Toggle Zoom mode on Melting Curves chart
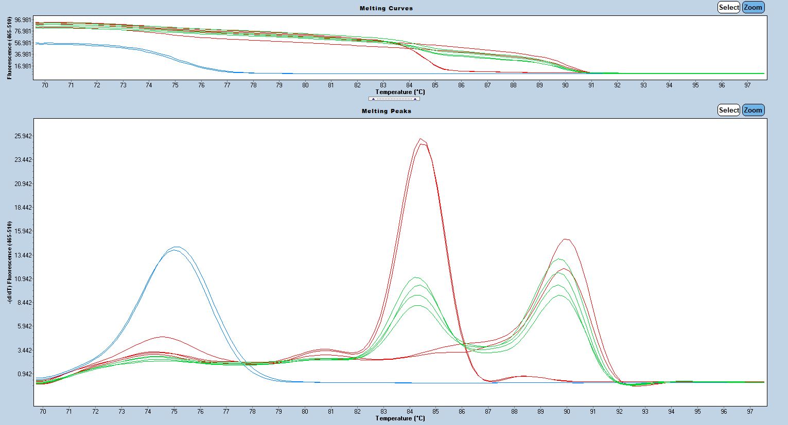The height and width of the screenshot is (425, 788). [752, 7]
